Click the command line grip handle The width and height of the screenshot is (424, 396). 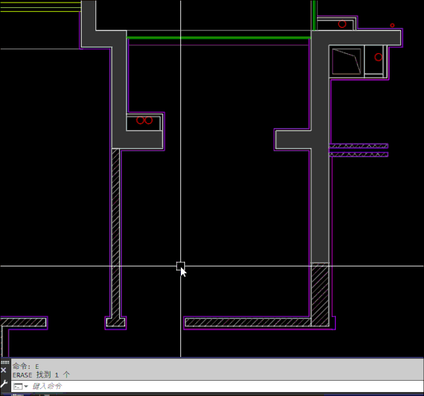click(x=5, y=362)
